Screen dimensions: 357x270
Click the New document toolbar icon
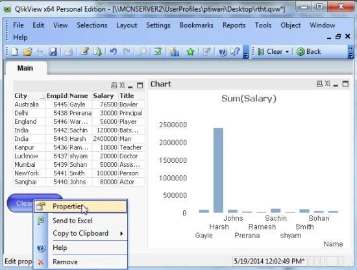point(15,52)
